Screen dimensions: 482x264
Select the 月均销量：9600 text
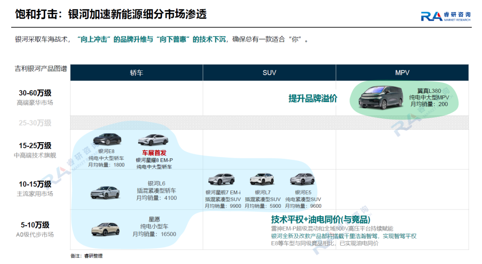click(x=303, y=206)
